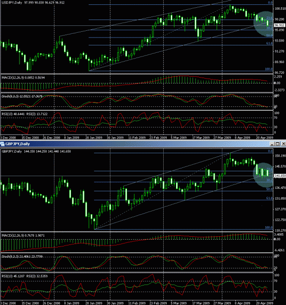This screenshot has width=286, height=305.
Task: Click 145.570 on the GBPJPY price scale
Action: 280,166
